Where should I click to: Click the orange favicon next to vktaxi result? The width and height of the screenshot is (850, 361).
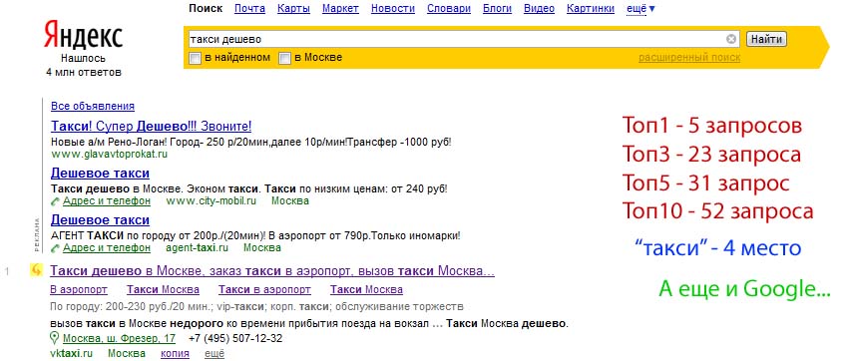36,270
